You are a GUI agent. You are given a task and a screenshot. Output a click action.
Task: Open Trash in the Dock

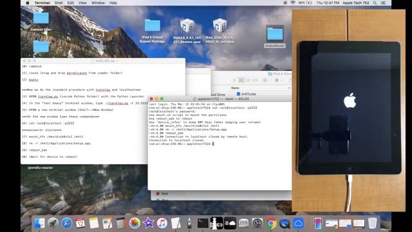372,224
